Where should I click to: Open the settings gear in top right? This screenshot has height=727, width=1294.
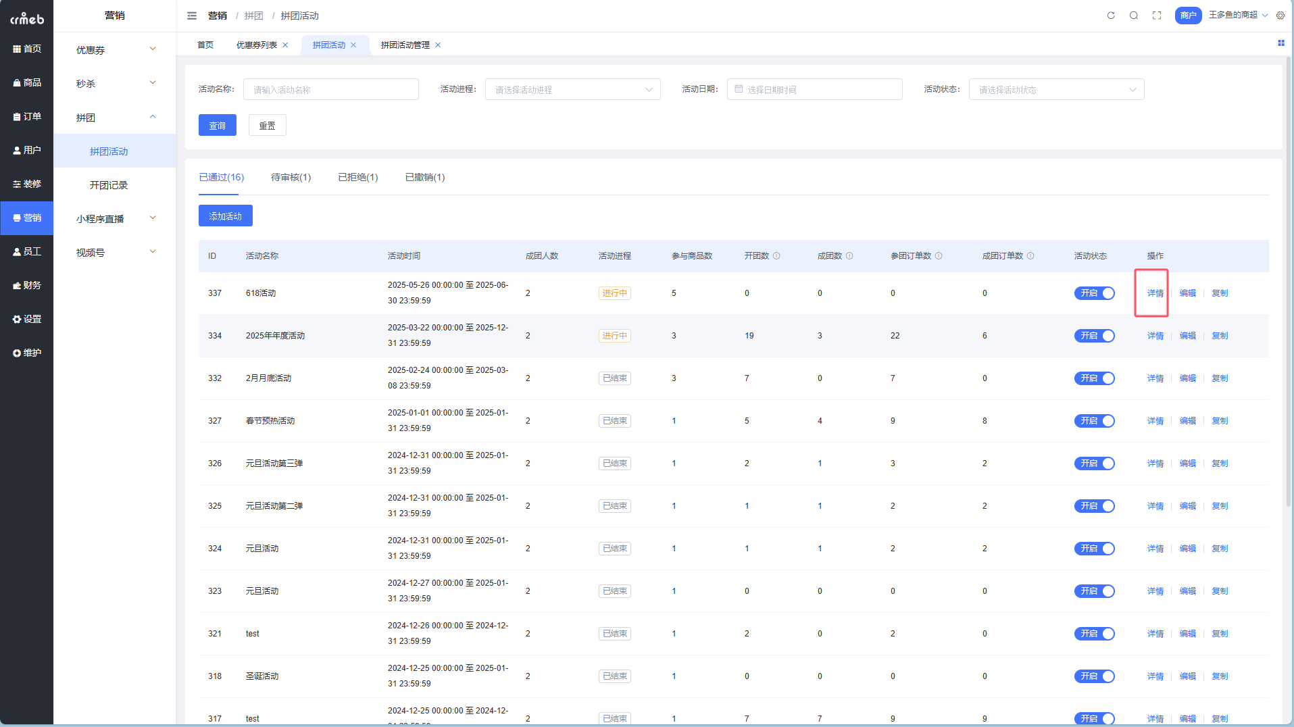(1280, 16)
